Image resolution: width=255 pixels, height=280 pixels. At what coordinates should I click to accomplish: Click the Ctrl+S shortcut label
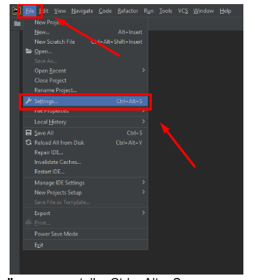135,133
